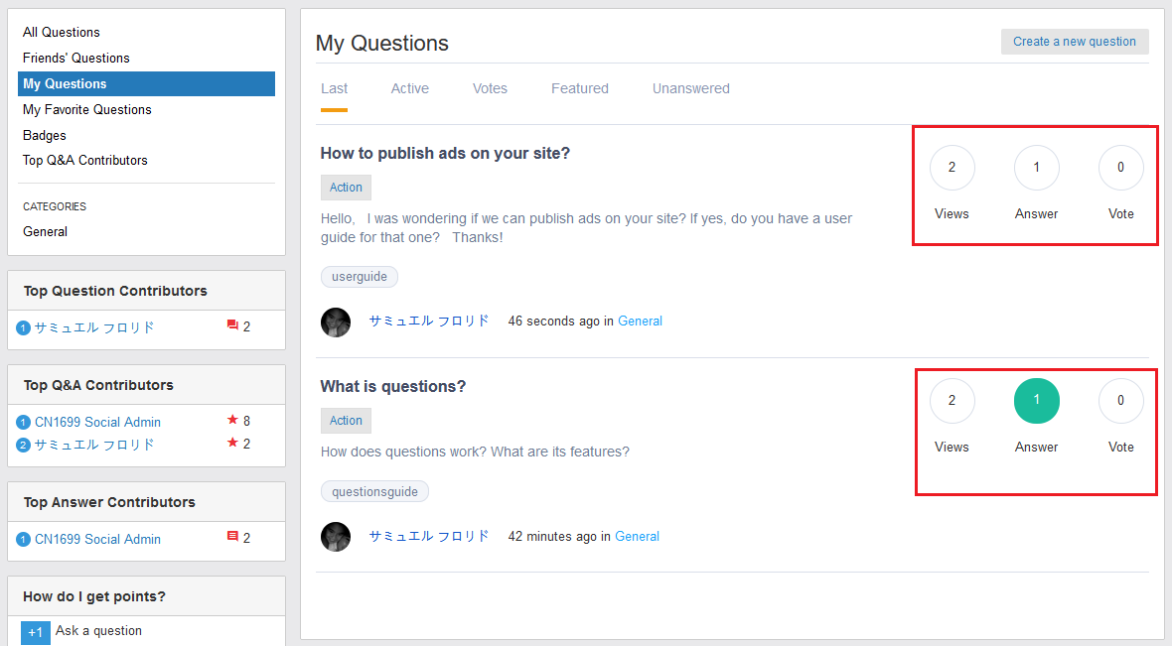Select the userguide tag
Image resolution: width=1172 pixels, height=646 pixels.
pos(360,277)
